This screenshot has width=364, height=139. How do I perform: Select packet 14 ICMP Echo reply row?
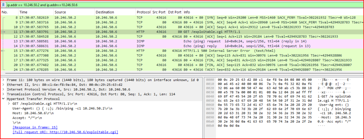(182, 46)
